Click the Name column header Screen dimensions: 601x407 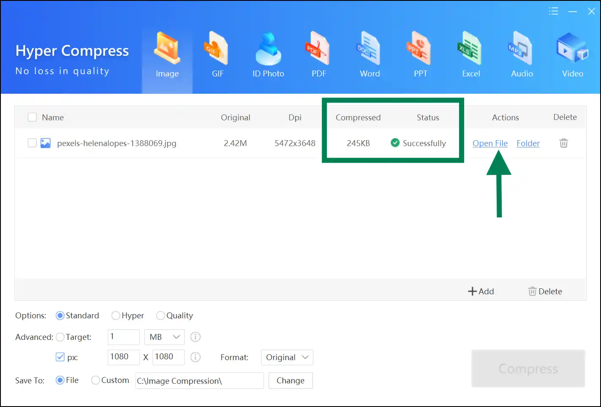point(53,117)
